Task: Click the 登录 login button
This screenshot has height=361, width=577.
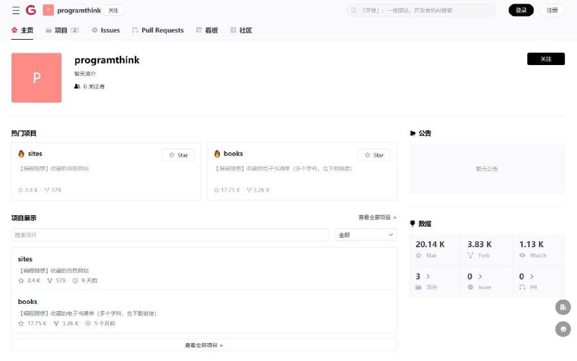Action: point(521,10)
